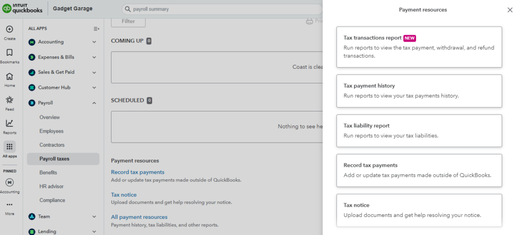Click the Team app icon
Image resolution: width=514 pixels, height=235 pixels.
(x=32, y=216)
